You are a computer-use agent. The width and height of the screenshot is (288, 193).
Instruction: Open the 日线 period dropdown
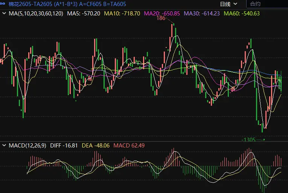pyautogui.click(x=229, y=4)
